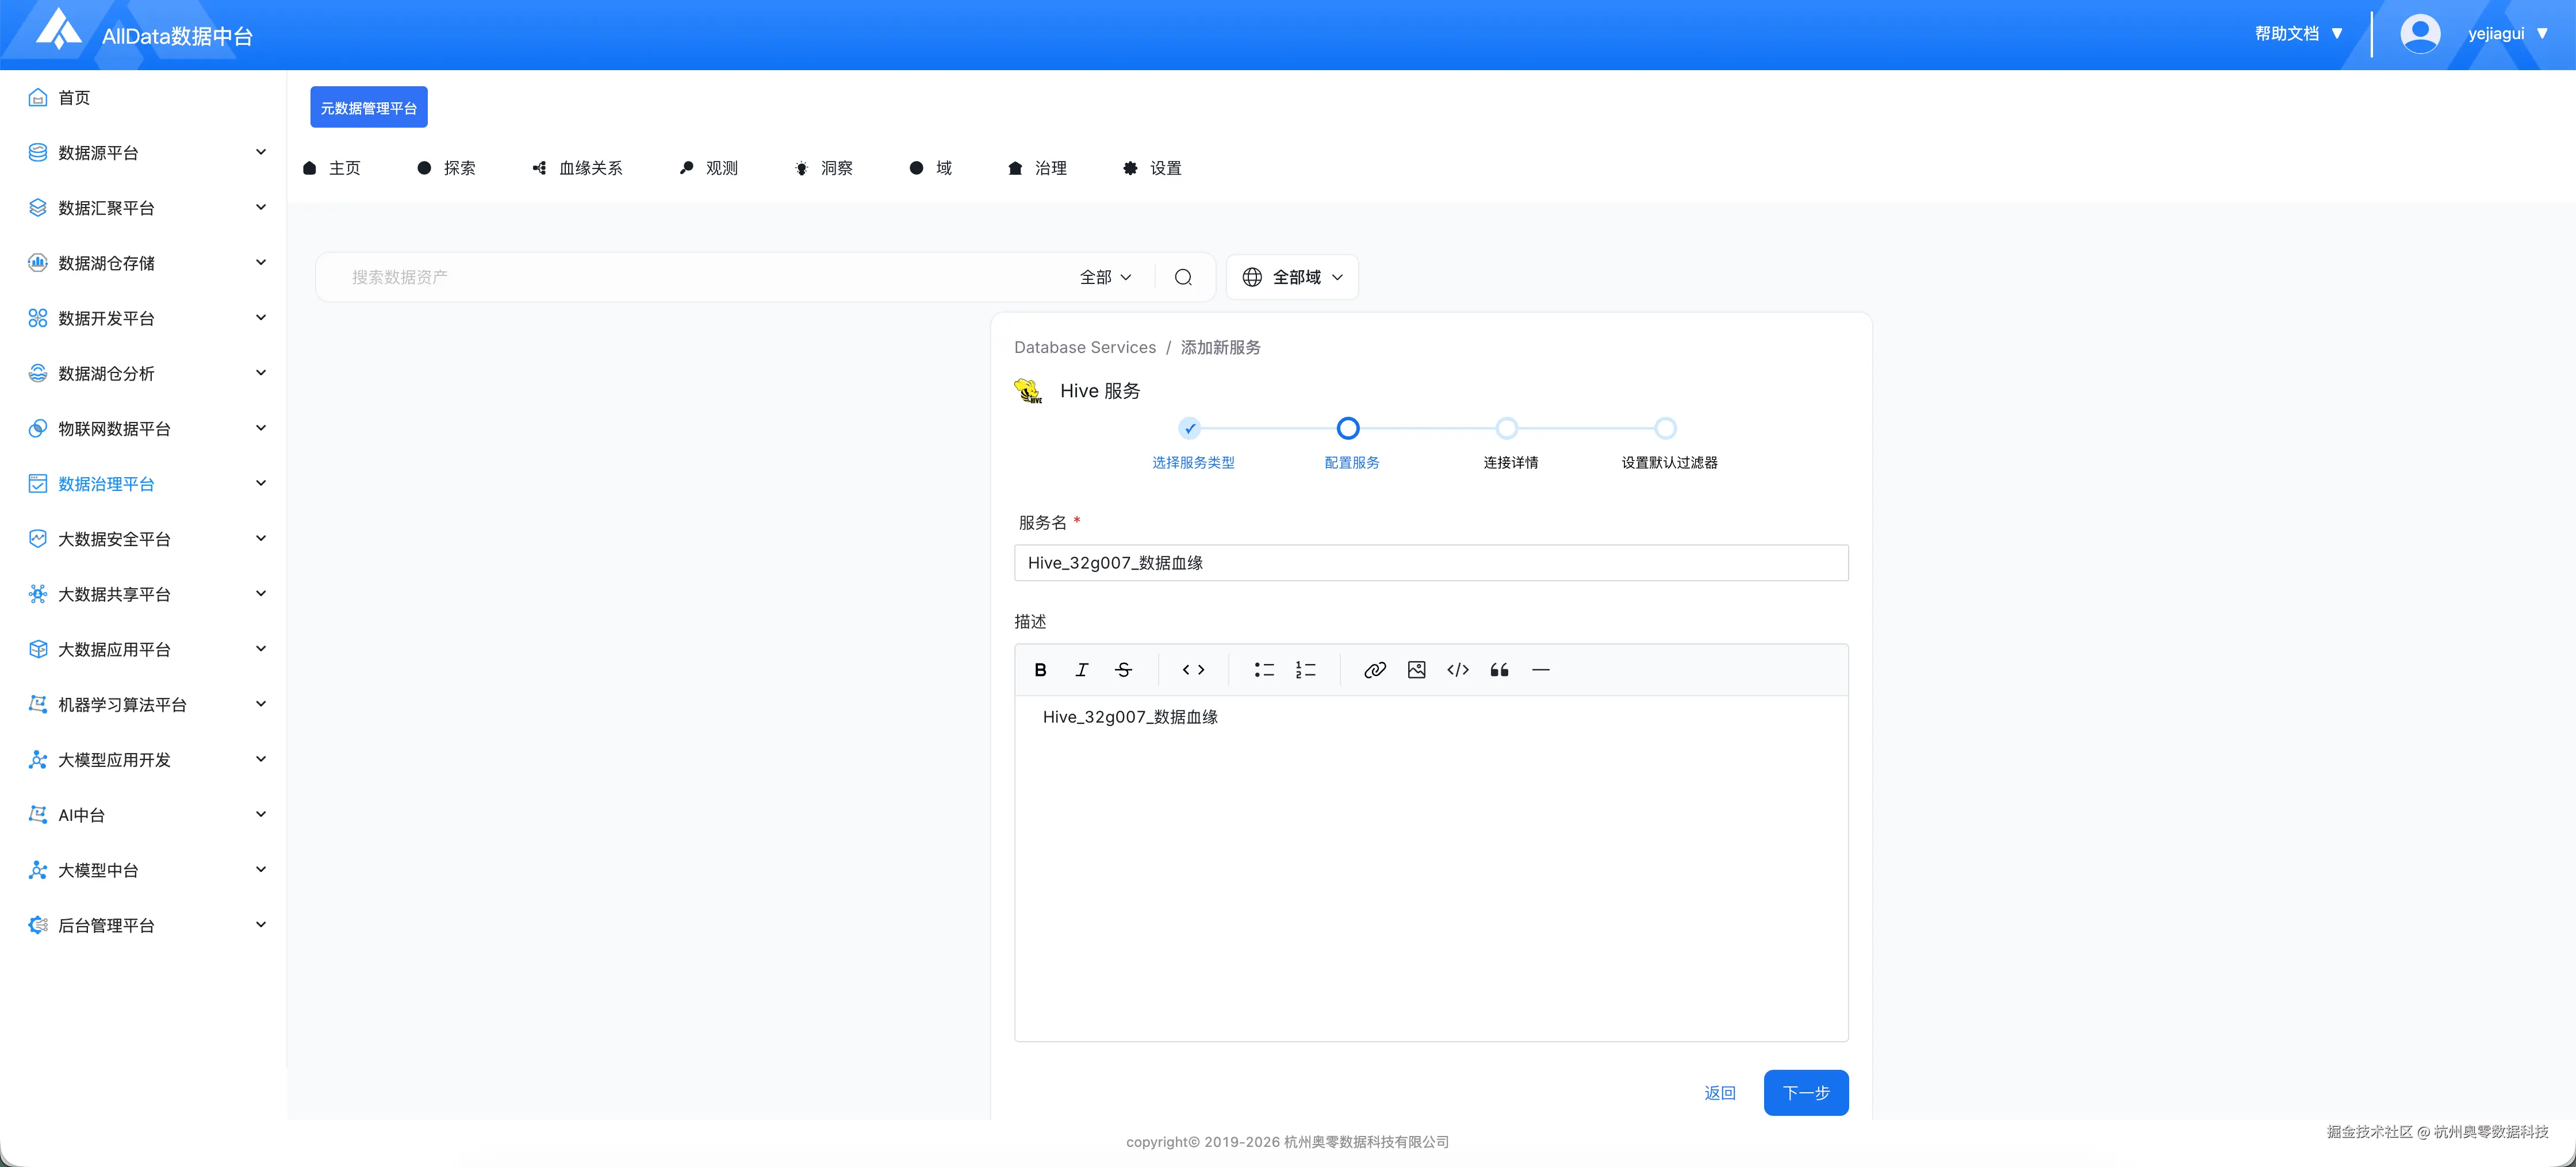
Task: Click the 后台管理平台 sidebar icon
Action: coord(38,925)
